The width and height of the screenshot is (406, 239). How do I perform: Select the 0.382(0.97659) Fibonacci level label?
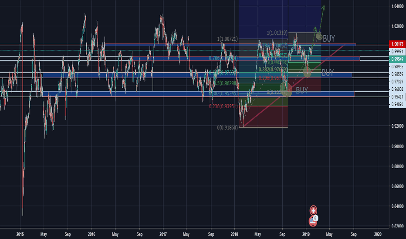coord(273,70)
